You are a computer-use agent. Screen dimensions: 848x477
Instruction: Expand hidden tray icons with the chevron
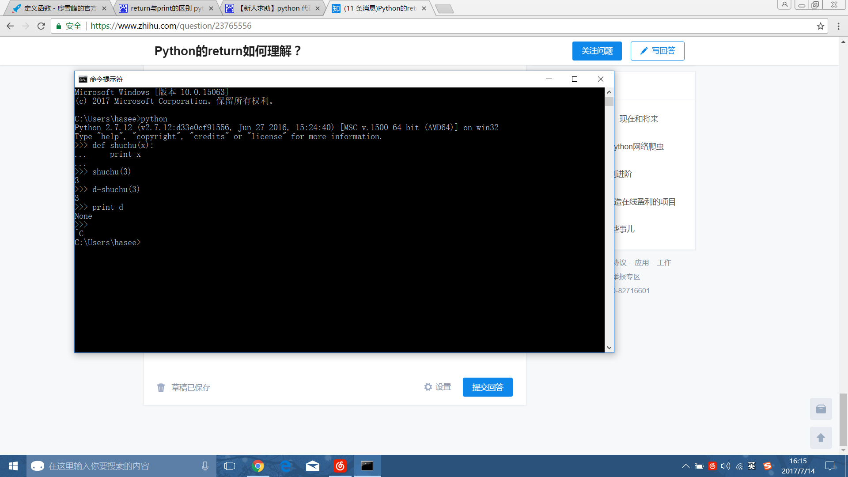[686, 466]
